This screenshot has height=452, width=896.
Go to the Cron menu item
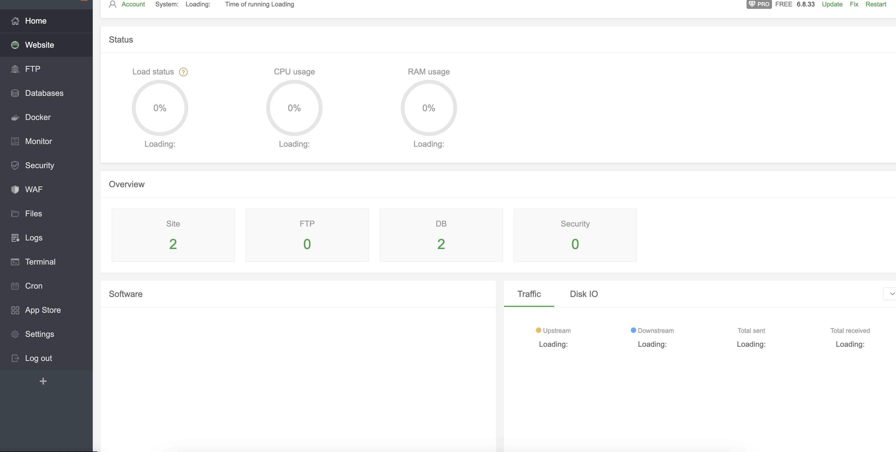click(x=34, y=286)
